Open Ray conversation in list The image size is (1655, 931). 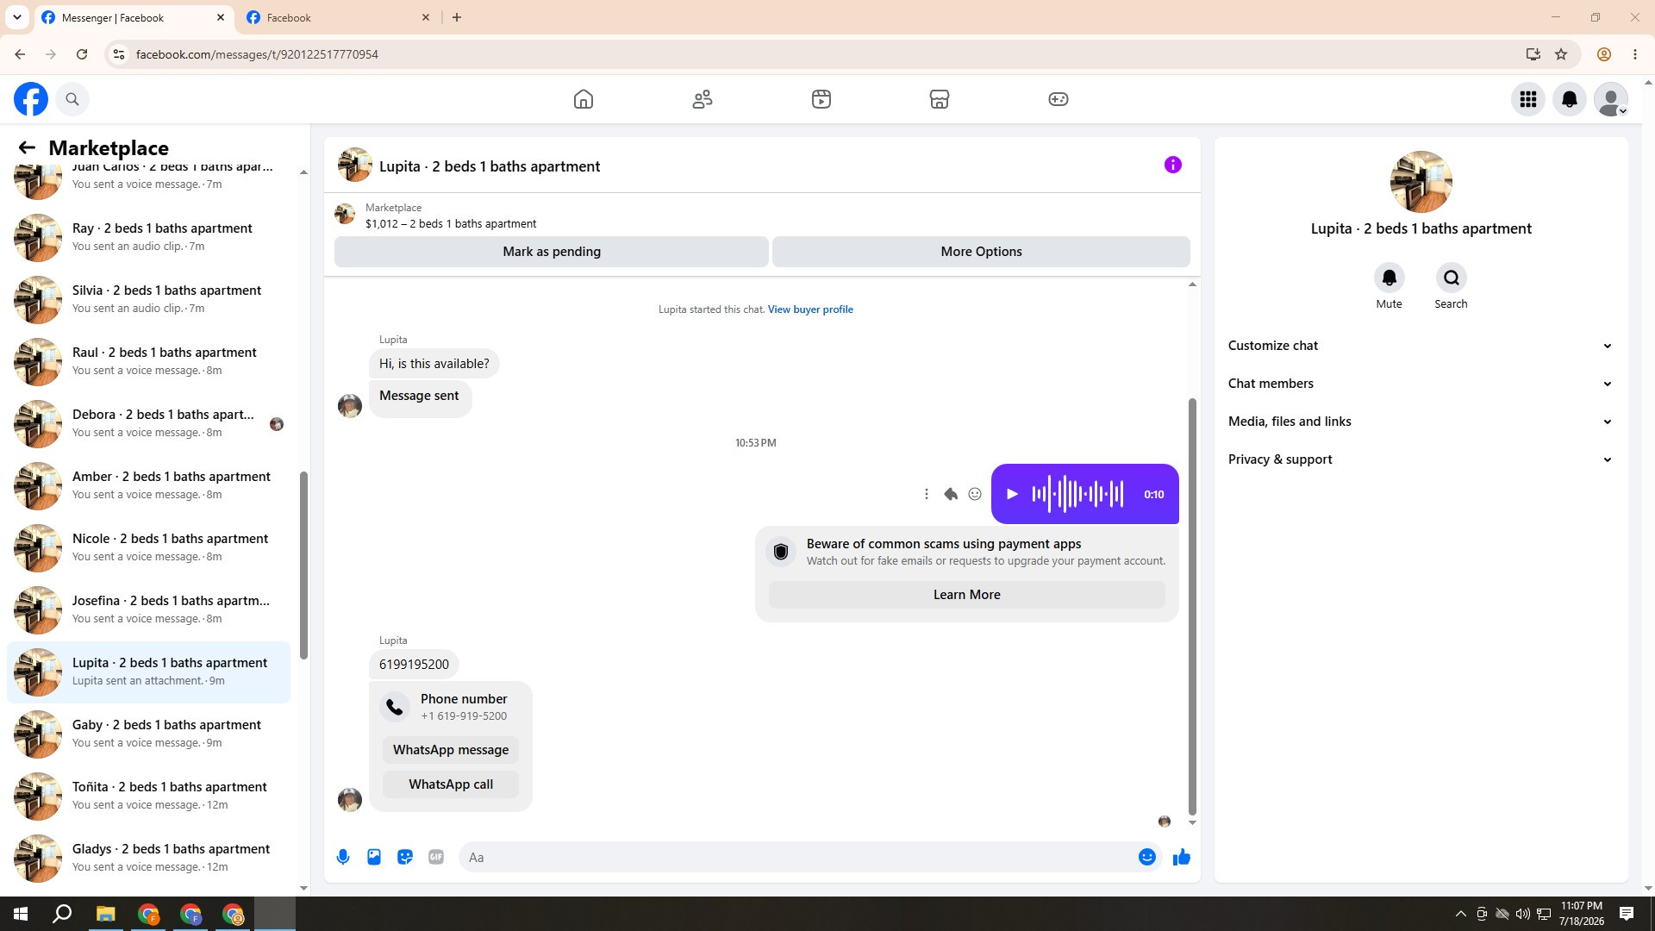(148, 237)
